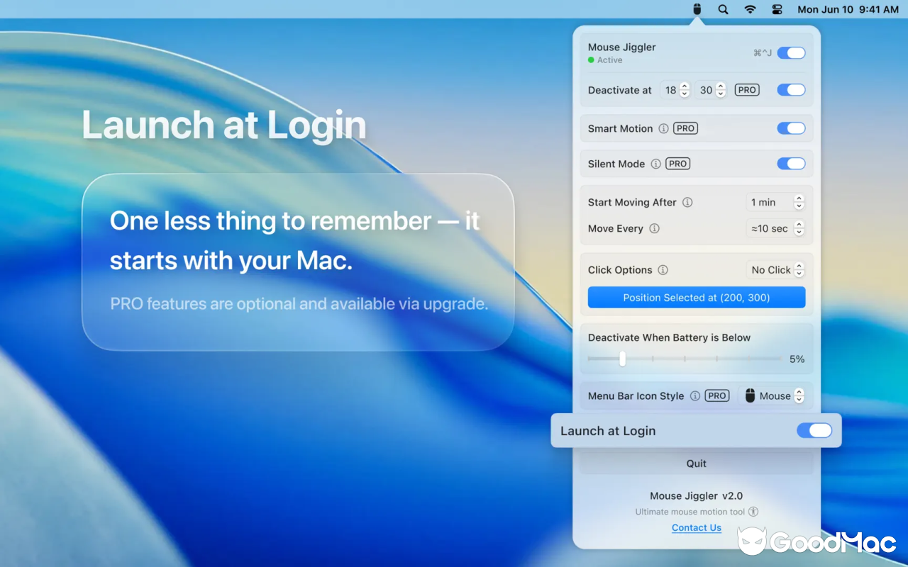Click the Mouse Jiggler icon in the menu bar
The width and height of the screenshot is (908, 567).
pos(697,9)
